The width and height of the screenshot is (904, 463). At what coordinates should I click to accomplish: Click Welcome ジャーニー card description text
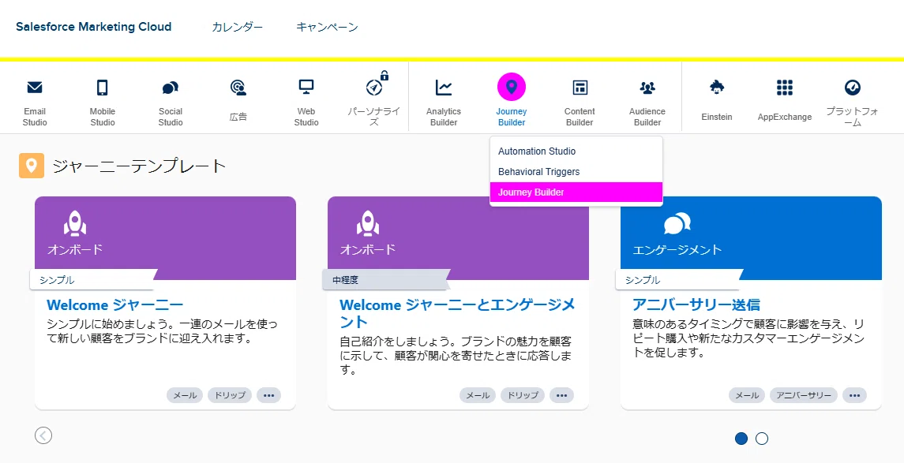click(x=162, y=330)
